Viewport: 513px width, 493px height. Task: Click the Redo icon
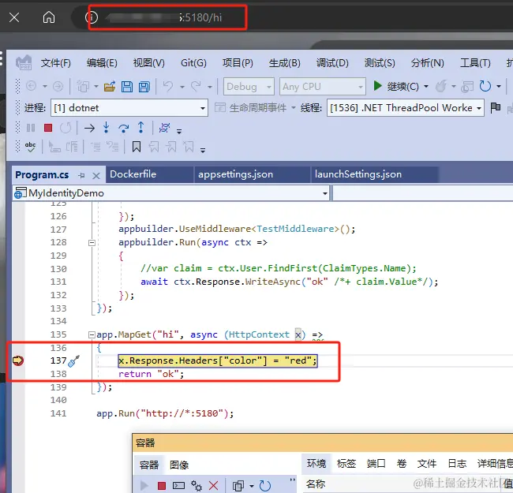point(196,86)
